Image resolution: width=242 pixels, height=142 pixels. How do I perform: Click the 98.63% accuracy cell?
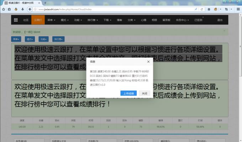pyautogui.click(x=161, y=127)
